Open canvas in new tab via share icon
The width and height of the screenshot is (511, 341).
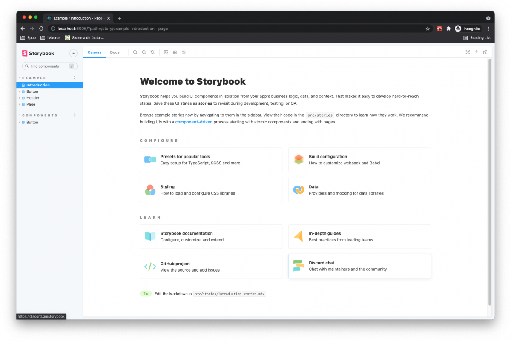[x=477, y=52]
